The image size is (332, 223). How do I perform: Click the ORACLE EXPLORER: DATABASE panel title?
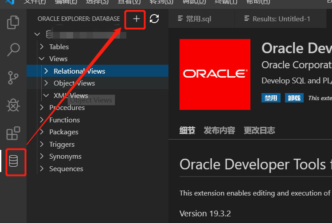pos(79,19)
